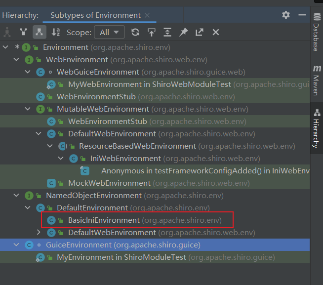Image resolution: width=323 pixels, height=285 pixels.
Task: Collapse the WebEnvironment node
Action: click(x=16, y=60)
